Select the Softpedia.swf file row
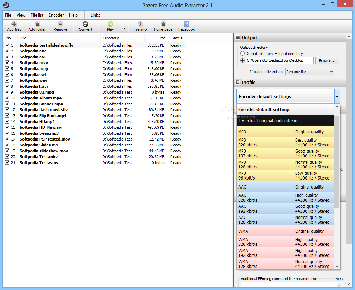Screen dimensions: 355x290 (95, 75)
